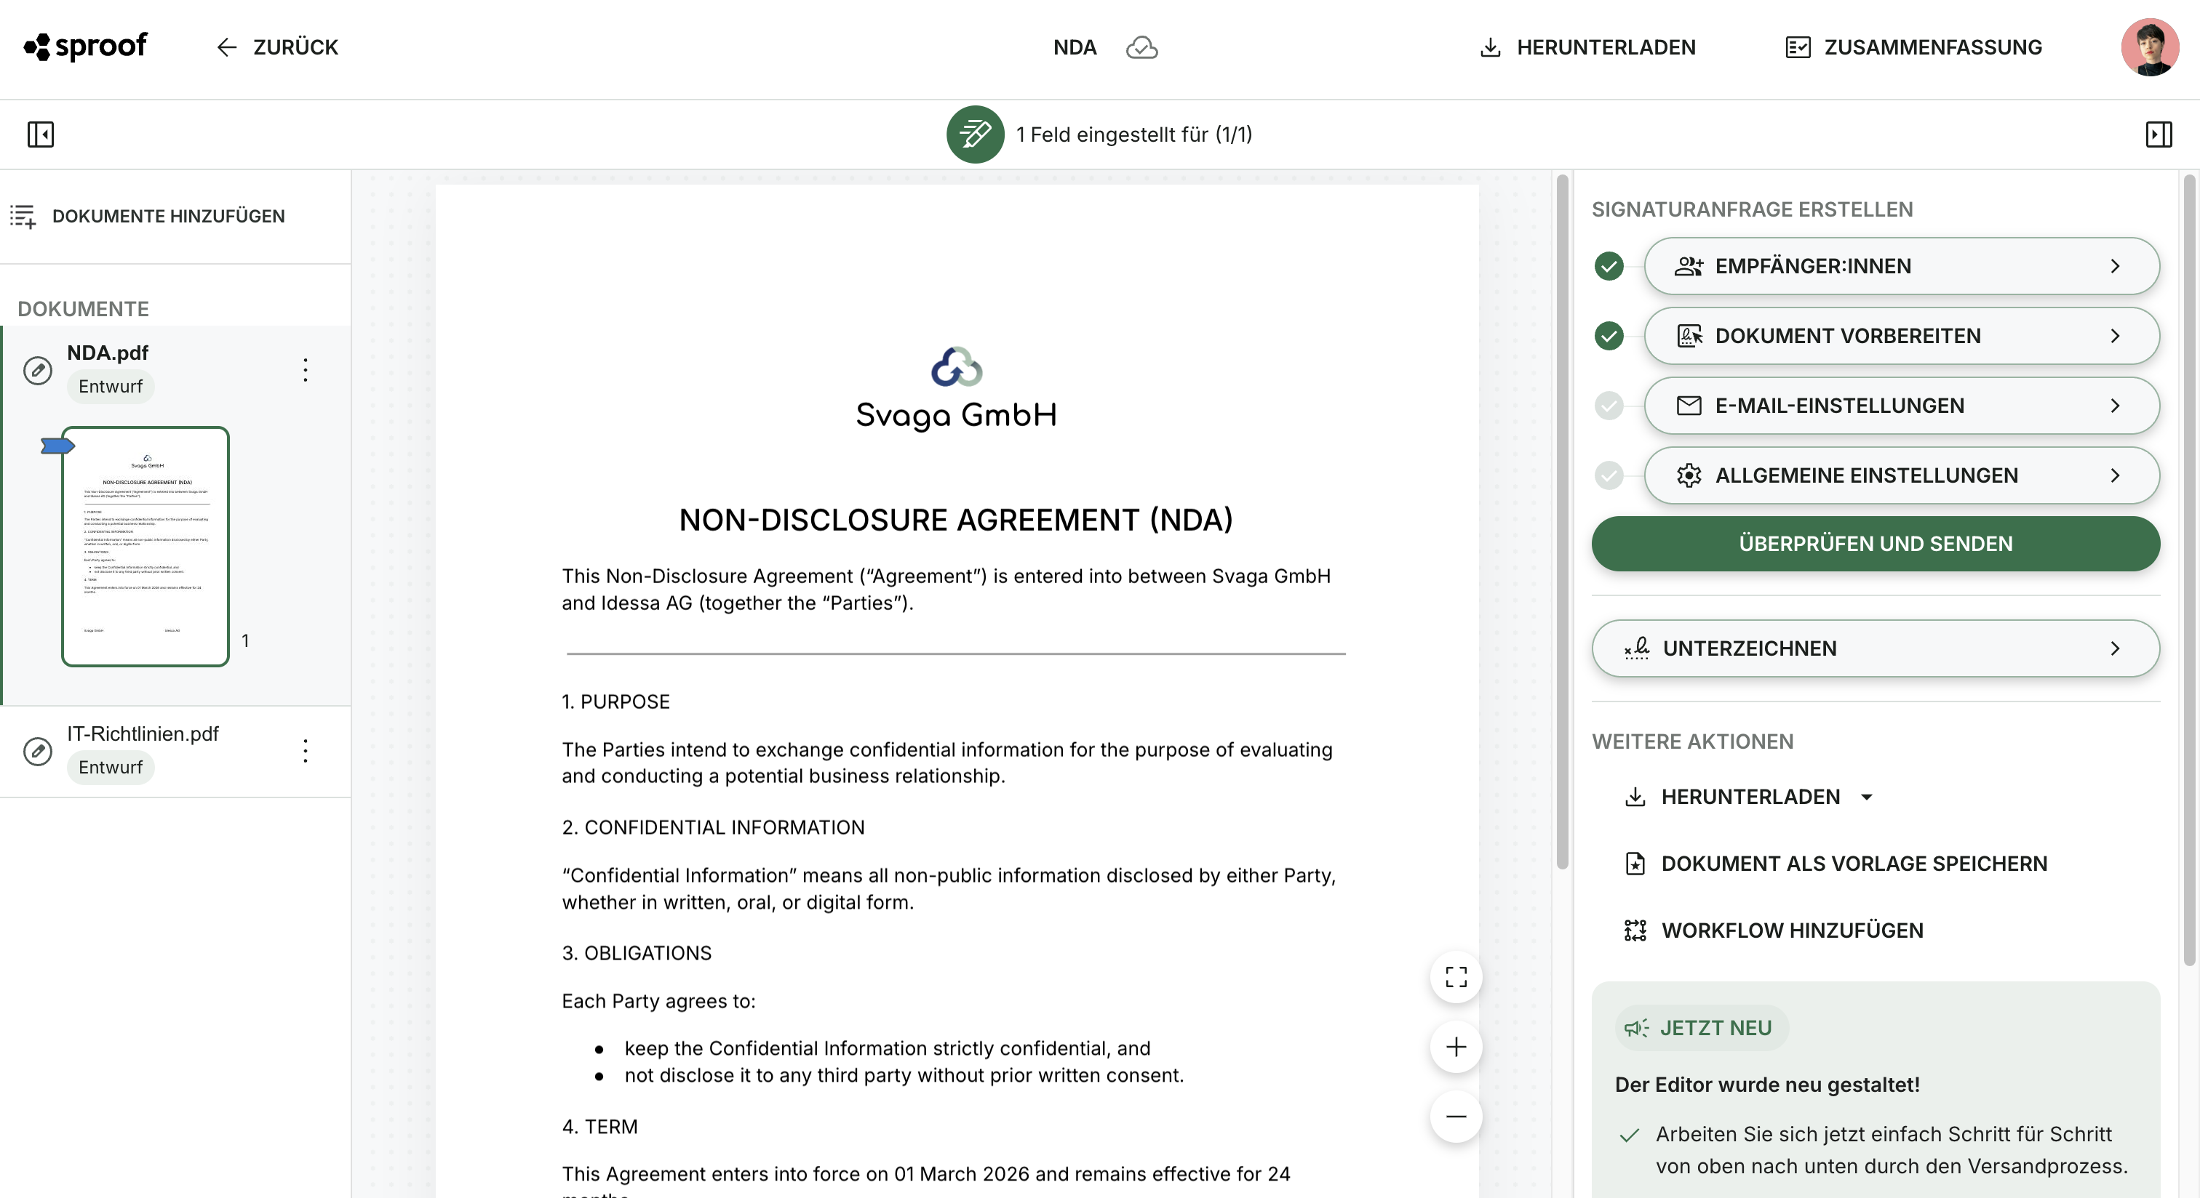
Task: Click the blue marker flag on thumbnail
Action: (x=57, y=446)
